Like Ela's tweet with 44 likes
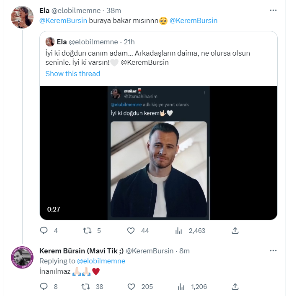289x296 pixels. [x=131, y=230]
